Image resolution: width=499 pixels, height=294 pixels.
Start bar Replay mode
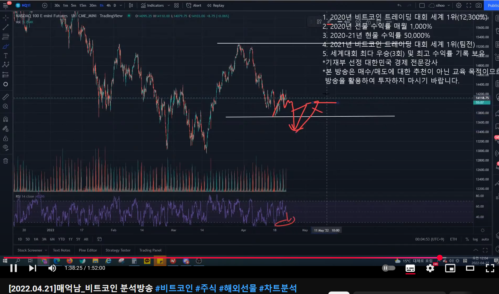216,5
